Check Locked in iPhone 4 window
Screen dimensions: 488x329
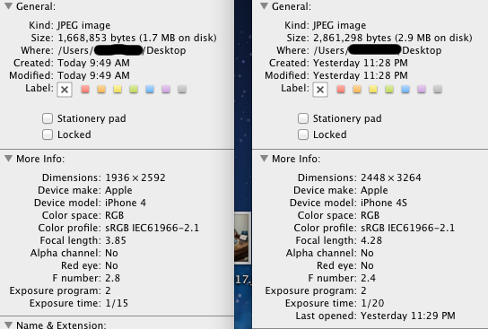[48, 134]
